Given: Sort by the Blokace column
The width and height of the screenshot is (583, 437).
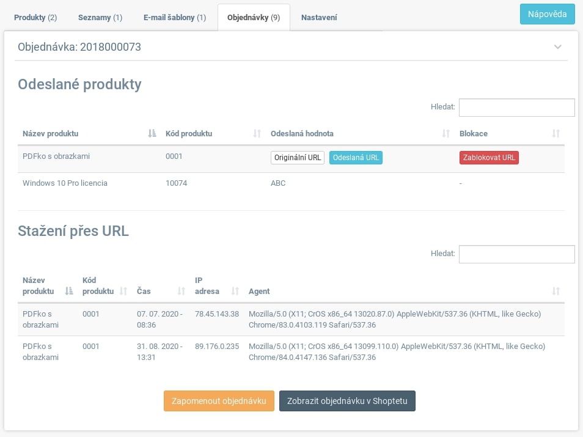Looking at the screenshot, I should (510, 133).
